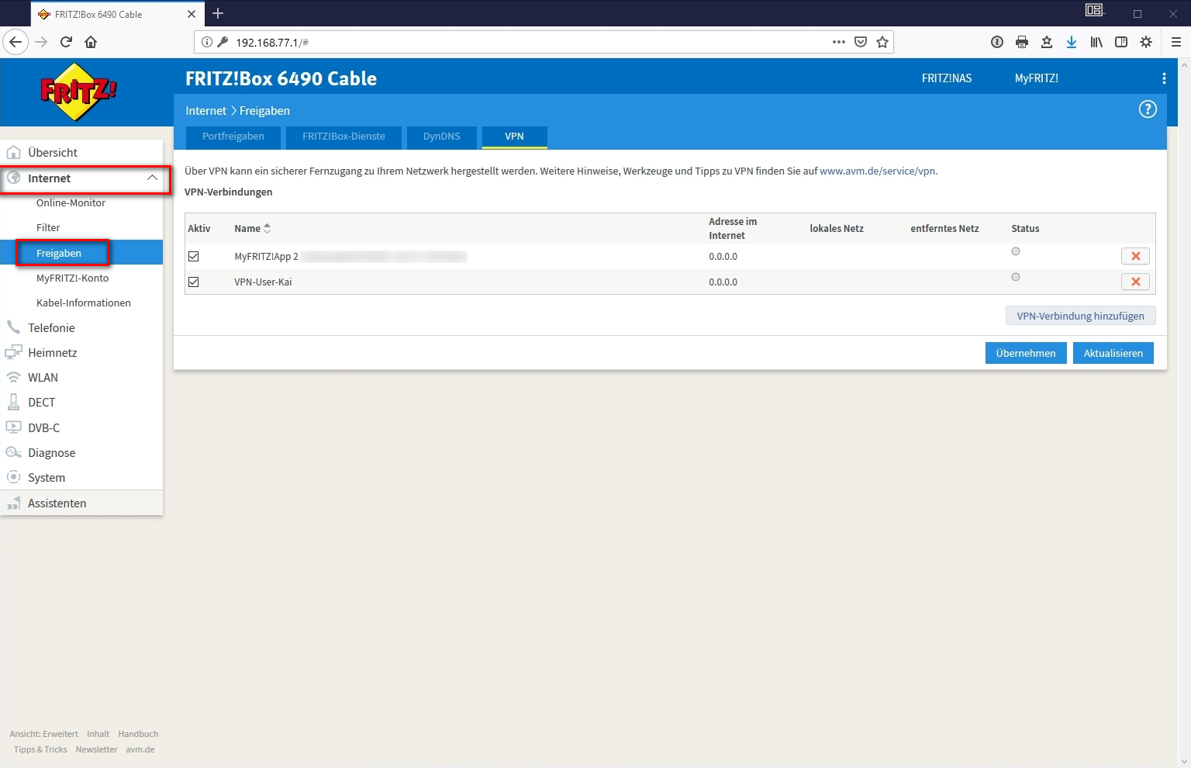Open the help question mark icon

(x=1148, y=109)
